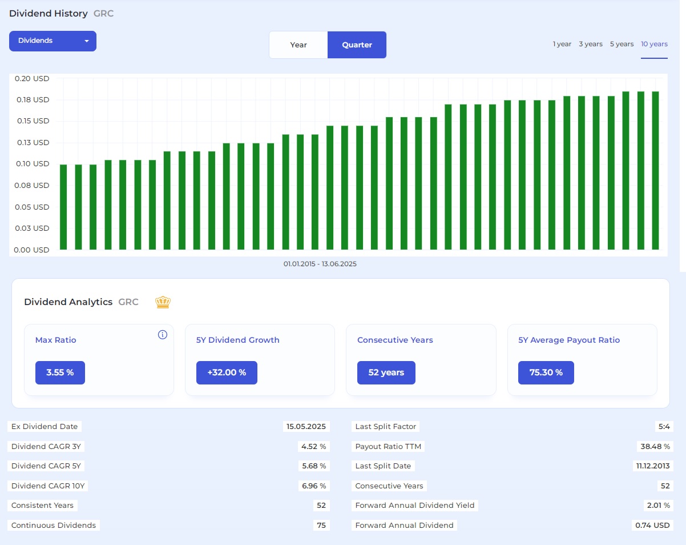Image resolution: width=686 pixels, height=545 pixels.
Task: Click the Max Ratio info icon
Action: [163, 335]
